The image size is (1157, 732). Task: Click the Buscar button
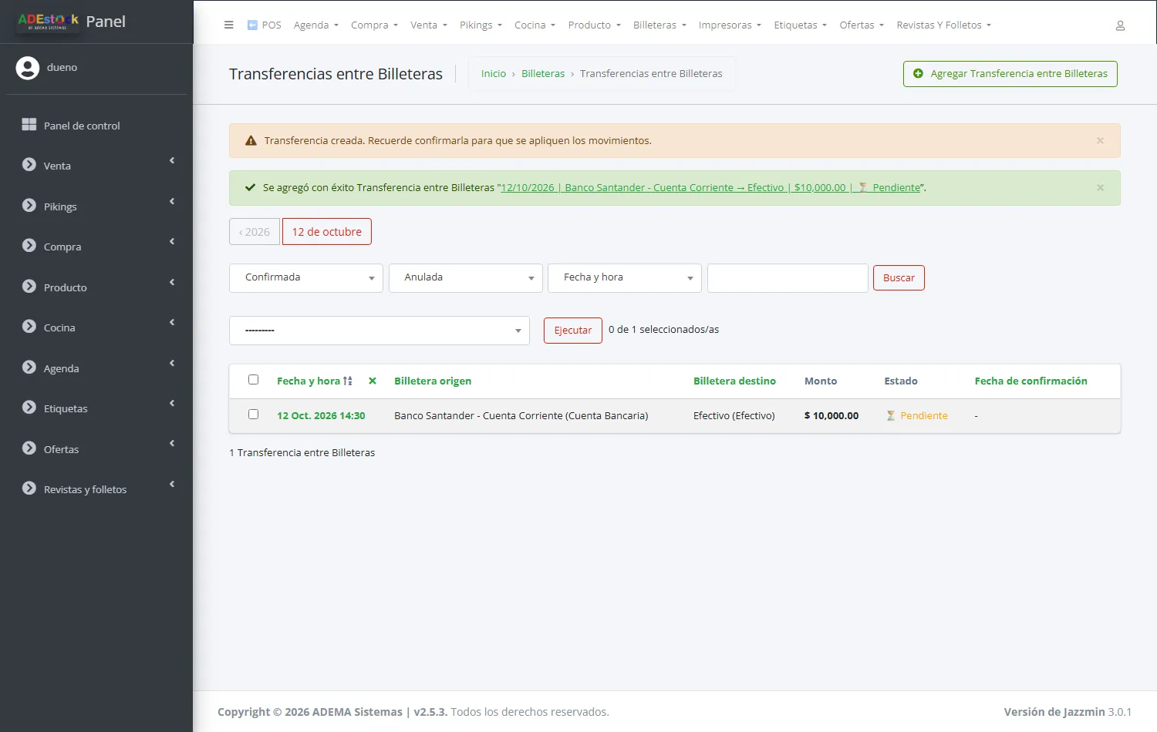[899, 278]
